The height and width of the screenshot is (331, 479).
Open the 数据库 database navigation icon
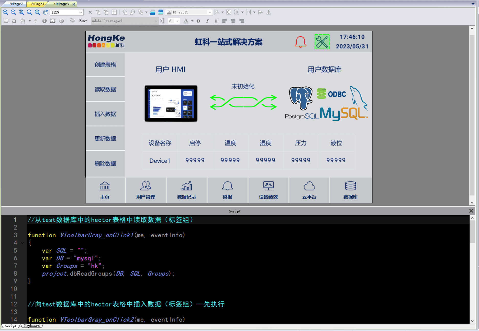(x=350, y=190)
